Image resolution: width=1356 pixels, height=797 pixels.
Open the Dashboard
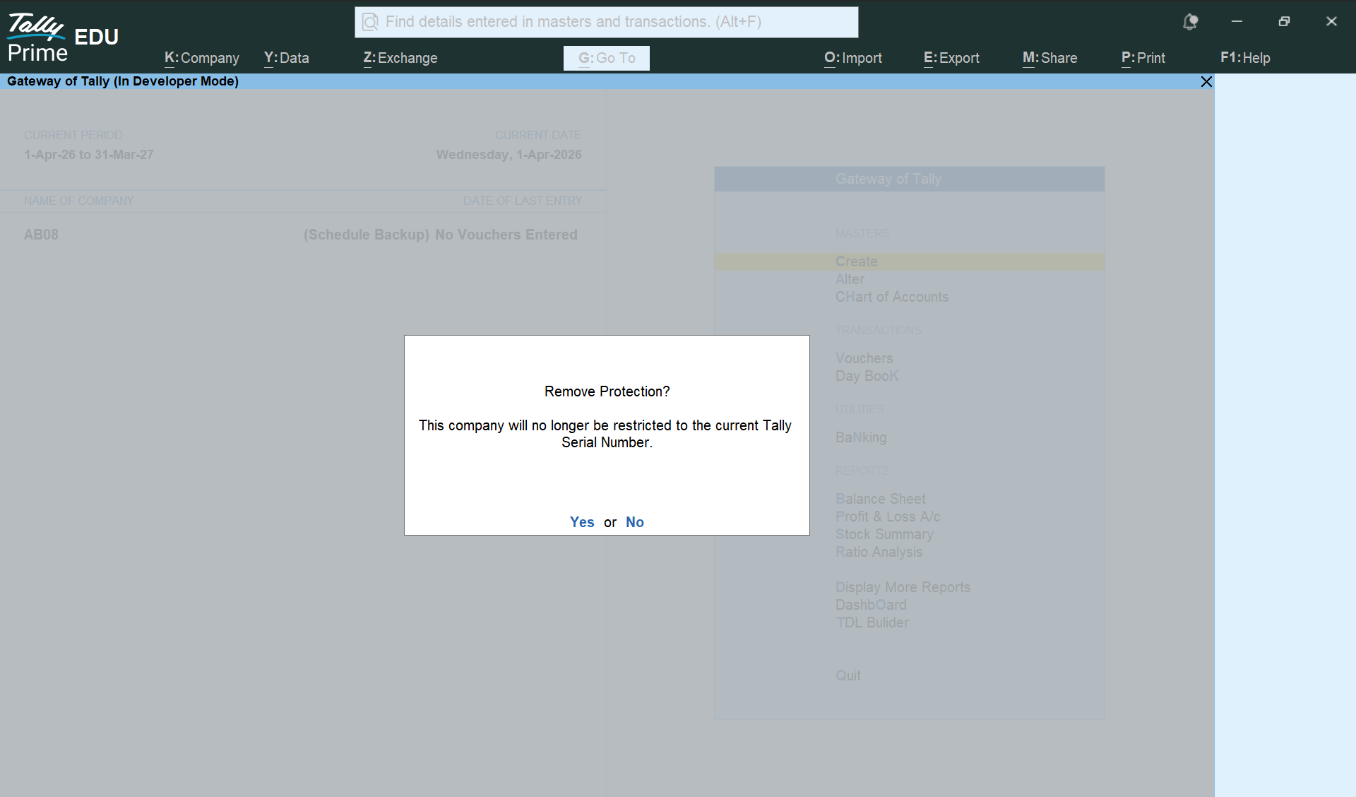coord(871,605)
